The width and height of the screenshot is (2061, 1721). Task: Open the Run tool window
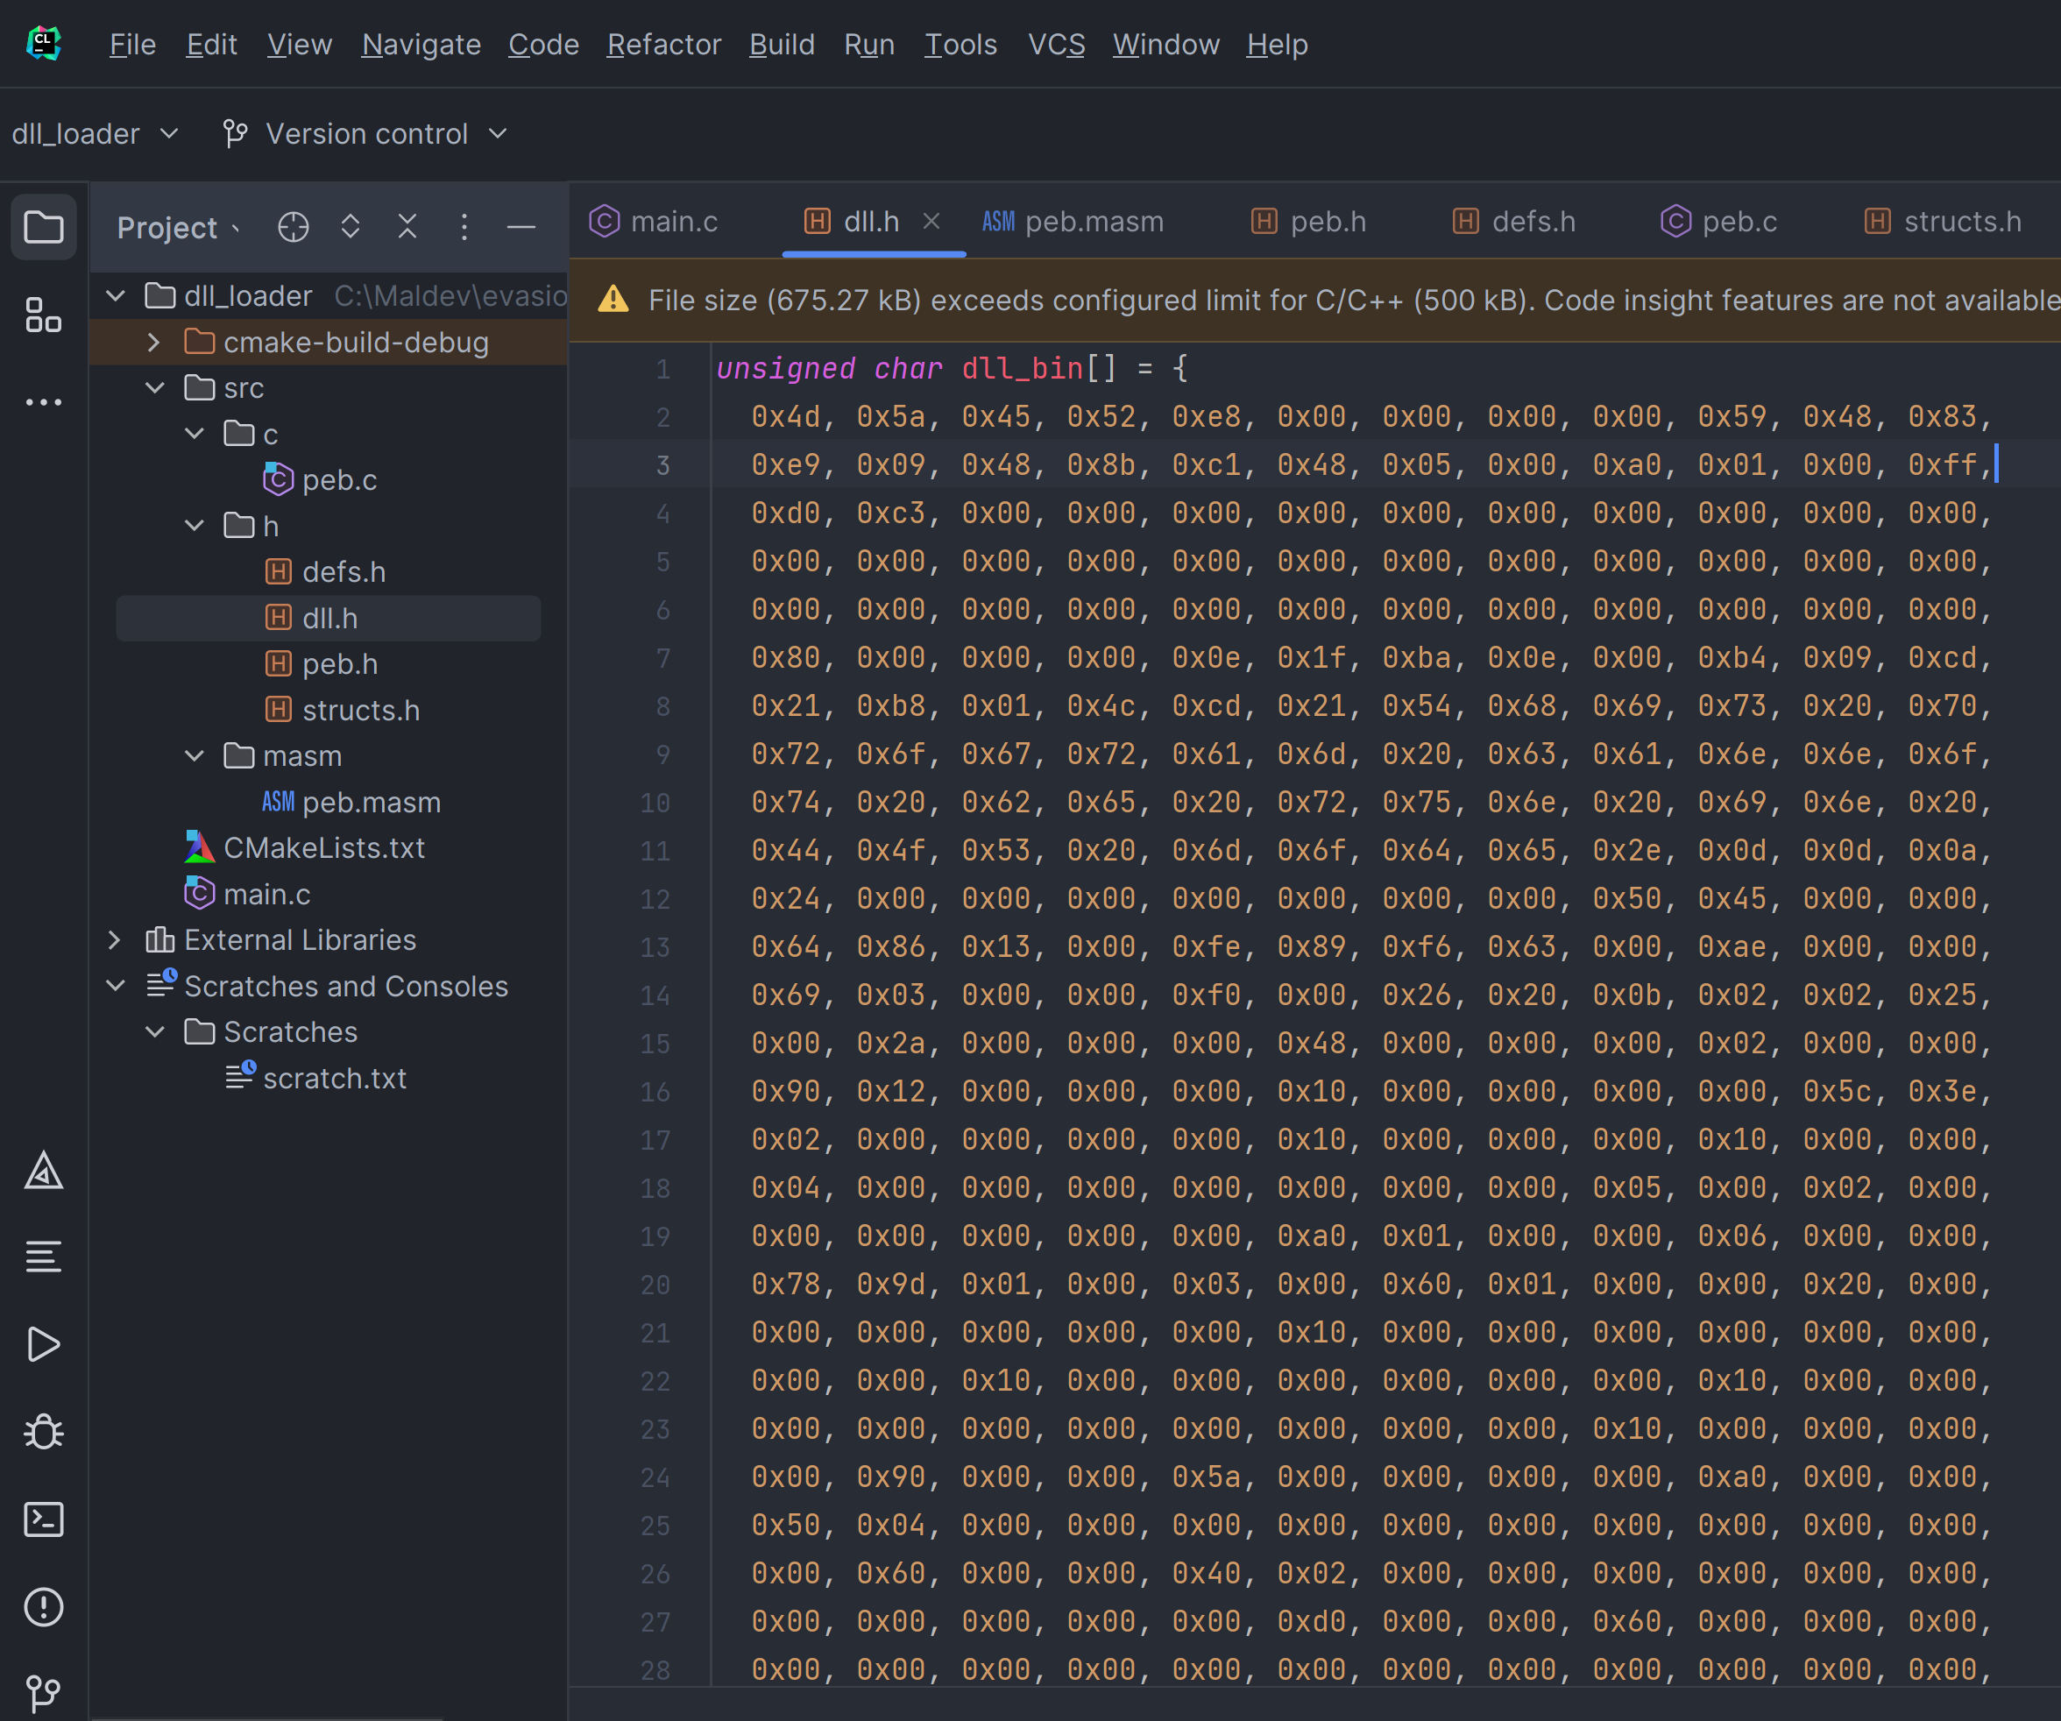point(43,1344)
